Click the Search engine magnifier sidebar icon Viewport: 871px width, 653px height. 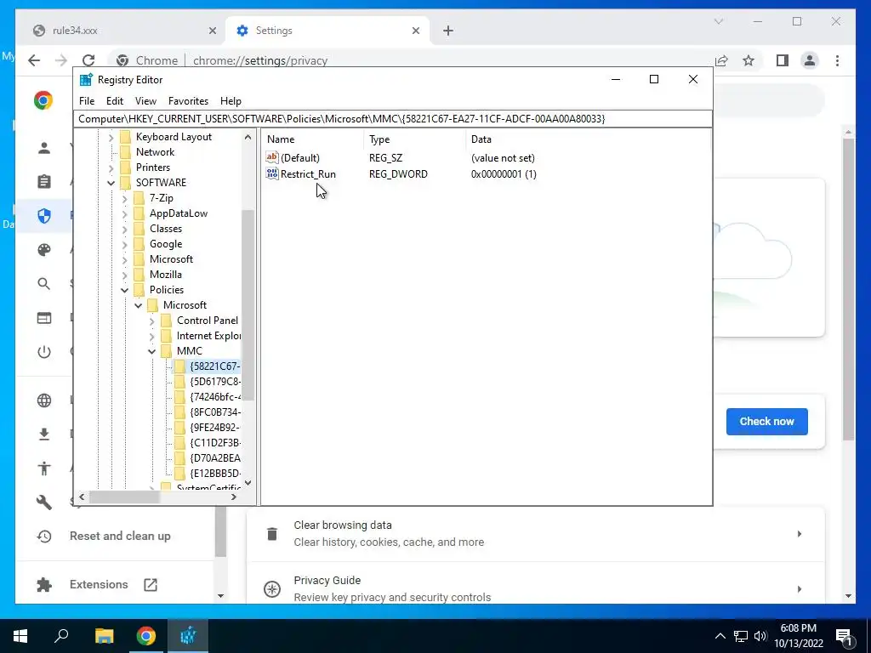[44, 284]
